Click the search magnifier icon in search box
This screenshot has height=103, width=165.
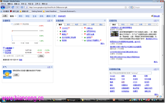162,7
